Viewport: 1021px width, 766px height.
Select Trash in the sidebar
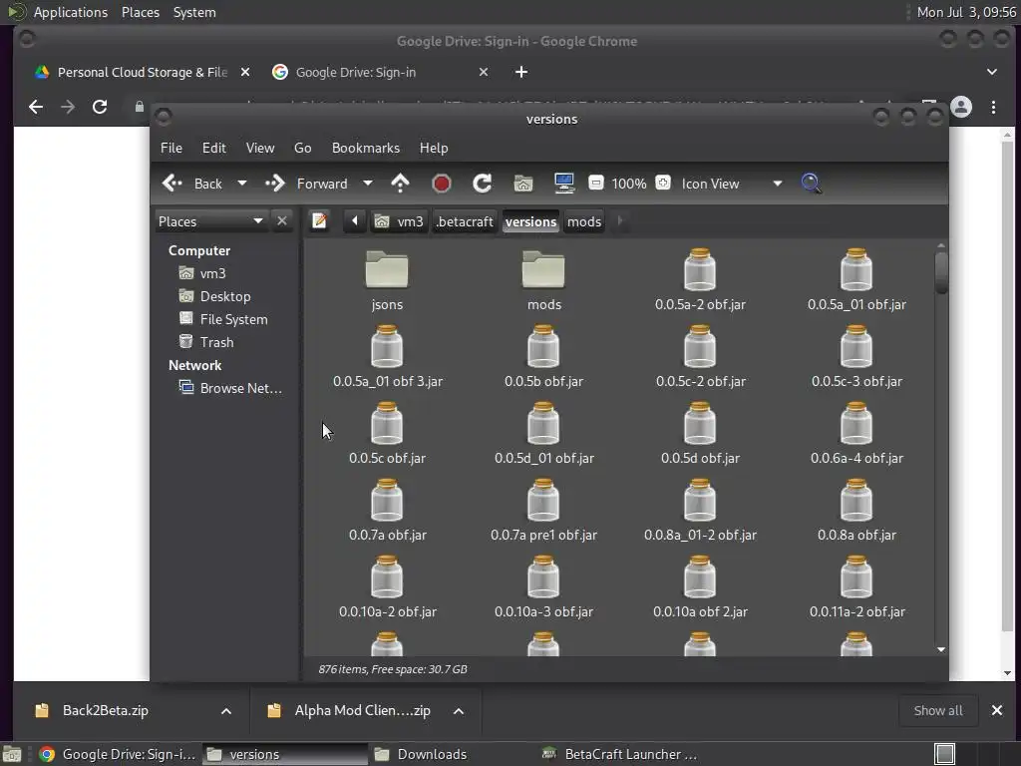pos(216,342)
